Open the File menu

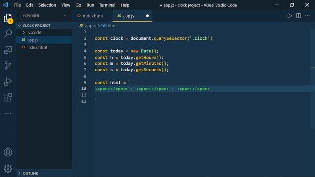click(x=18, y=5)
